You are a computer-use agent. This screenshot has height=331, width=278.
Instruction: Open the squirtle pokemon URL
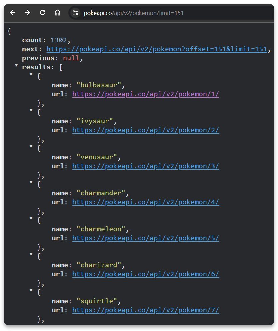145,310
